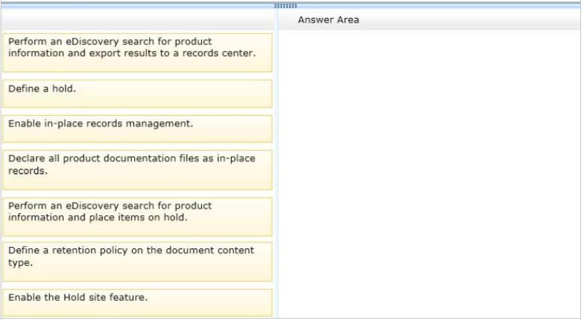Viewport: 583px width, 320px height.
Task: Choose "Define a retention policy" option
Action: pyautogui.click(x=137, y=261)
